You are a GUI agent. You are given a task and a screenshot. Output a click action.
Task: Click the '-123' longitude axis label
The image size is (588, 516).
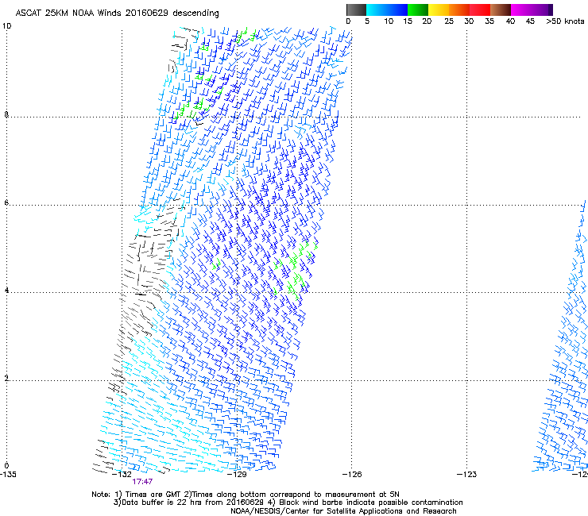point(467,475)
